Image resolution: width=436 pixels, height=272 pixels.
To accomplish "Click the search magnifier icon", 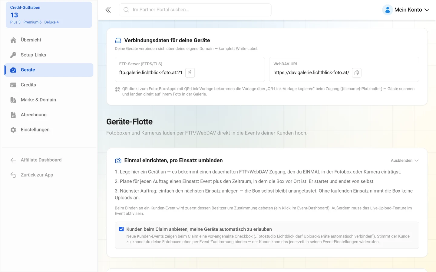I will [126, 10].
